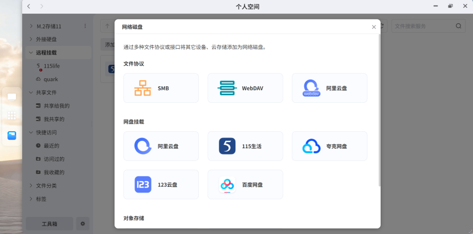The image size is (473, 234).
Task: Click the 添加 button behind the dialog
Action: pos(108,45)
